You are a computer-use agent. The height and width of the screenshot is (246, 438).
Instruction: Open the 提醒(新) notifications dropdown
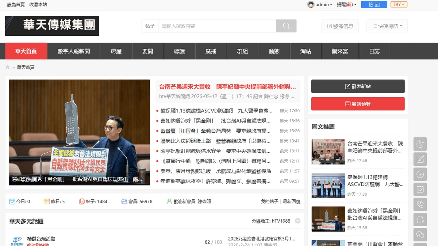(346, 5)
